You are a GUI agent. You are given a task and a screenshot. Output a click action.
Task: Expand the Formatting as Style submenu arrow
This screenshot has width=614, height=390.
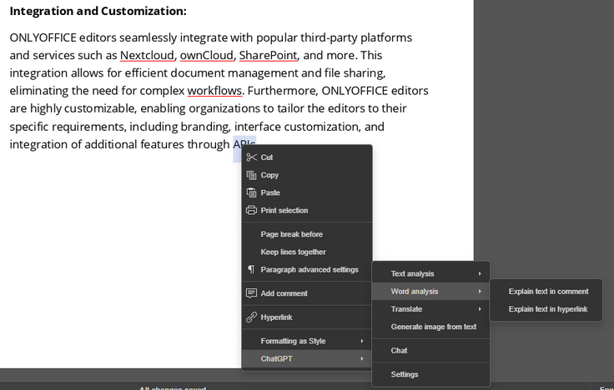click(362, 341)
